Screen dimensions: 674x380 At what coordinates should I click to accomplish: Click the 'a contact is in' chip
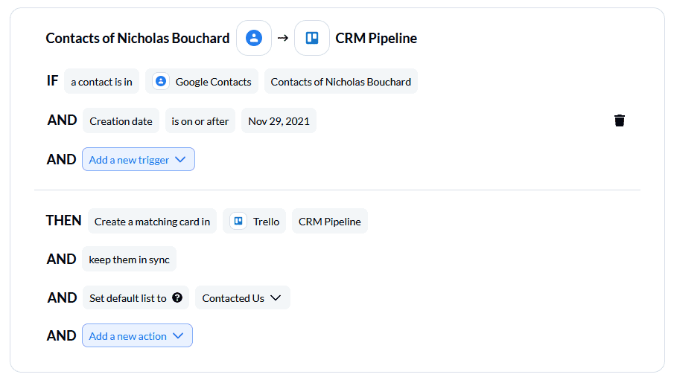coord(101,81)
